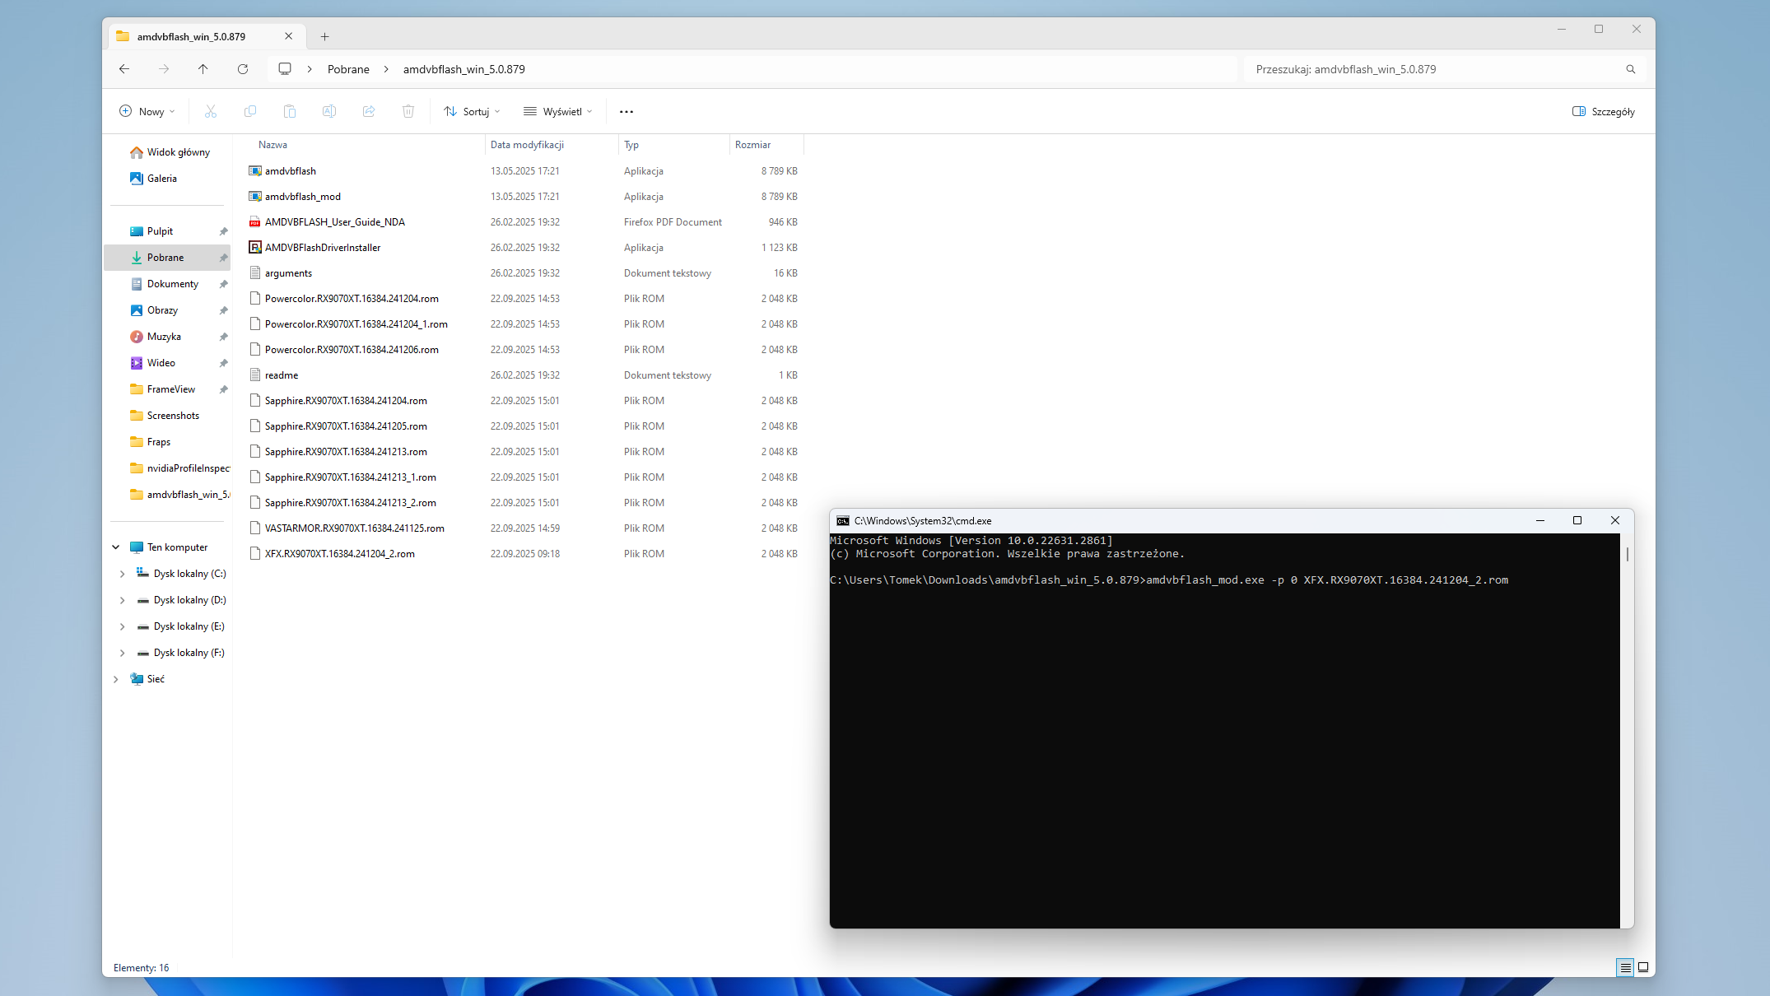Viewport: 1770px width, 996px height.
Task: Select Pobrane in the address breadcrumb
Action: click(348, 69)
